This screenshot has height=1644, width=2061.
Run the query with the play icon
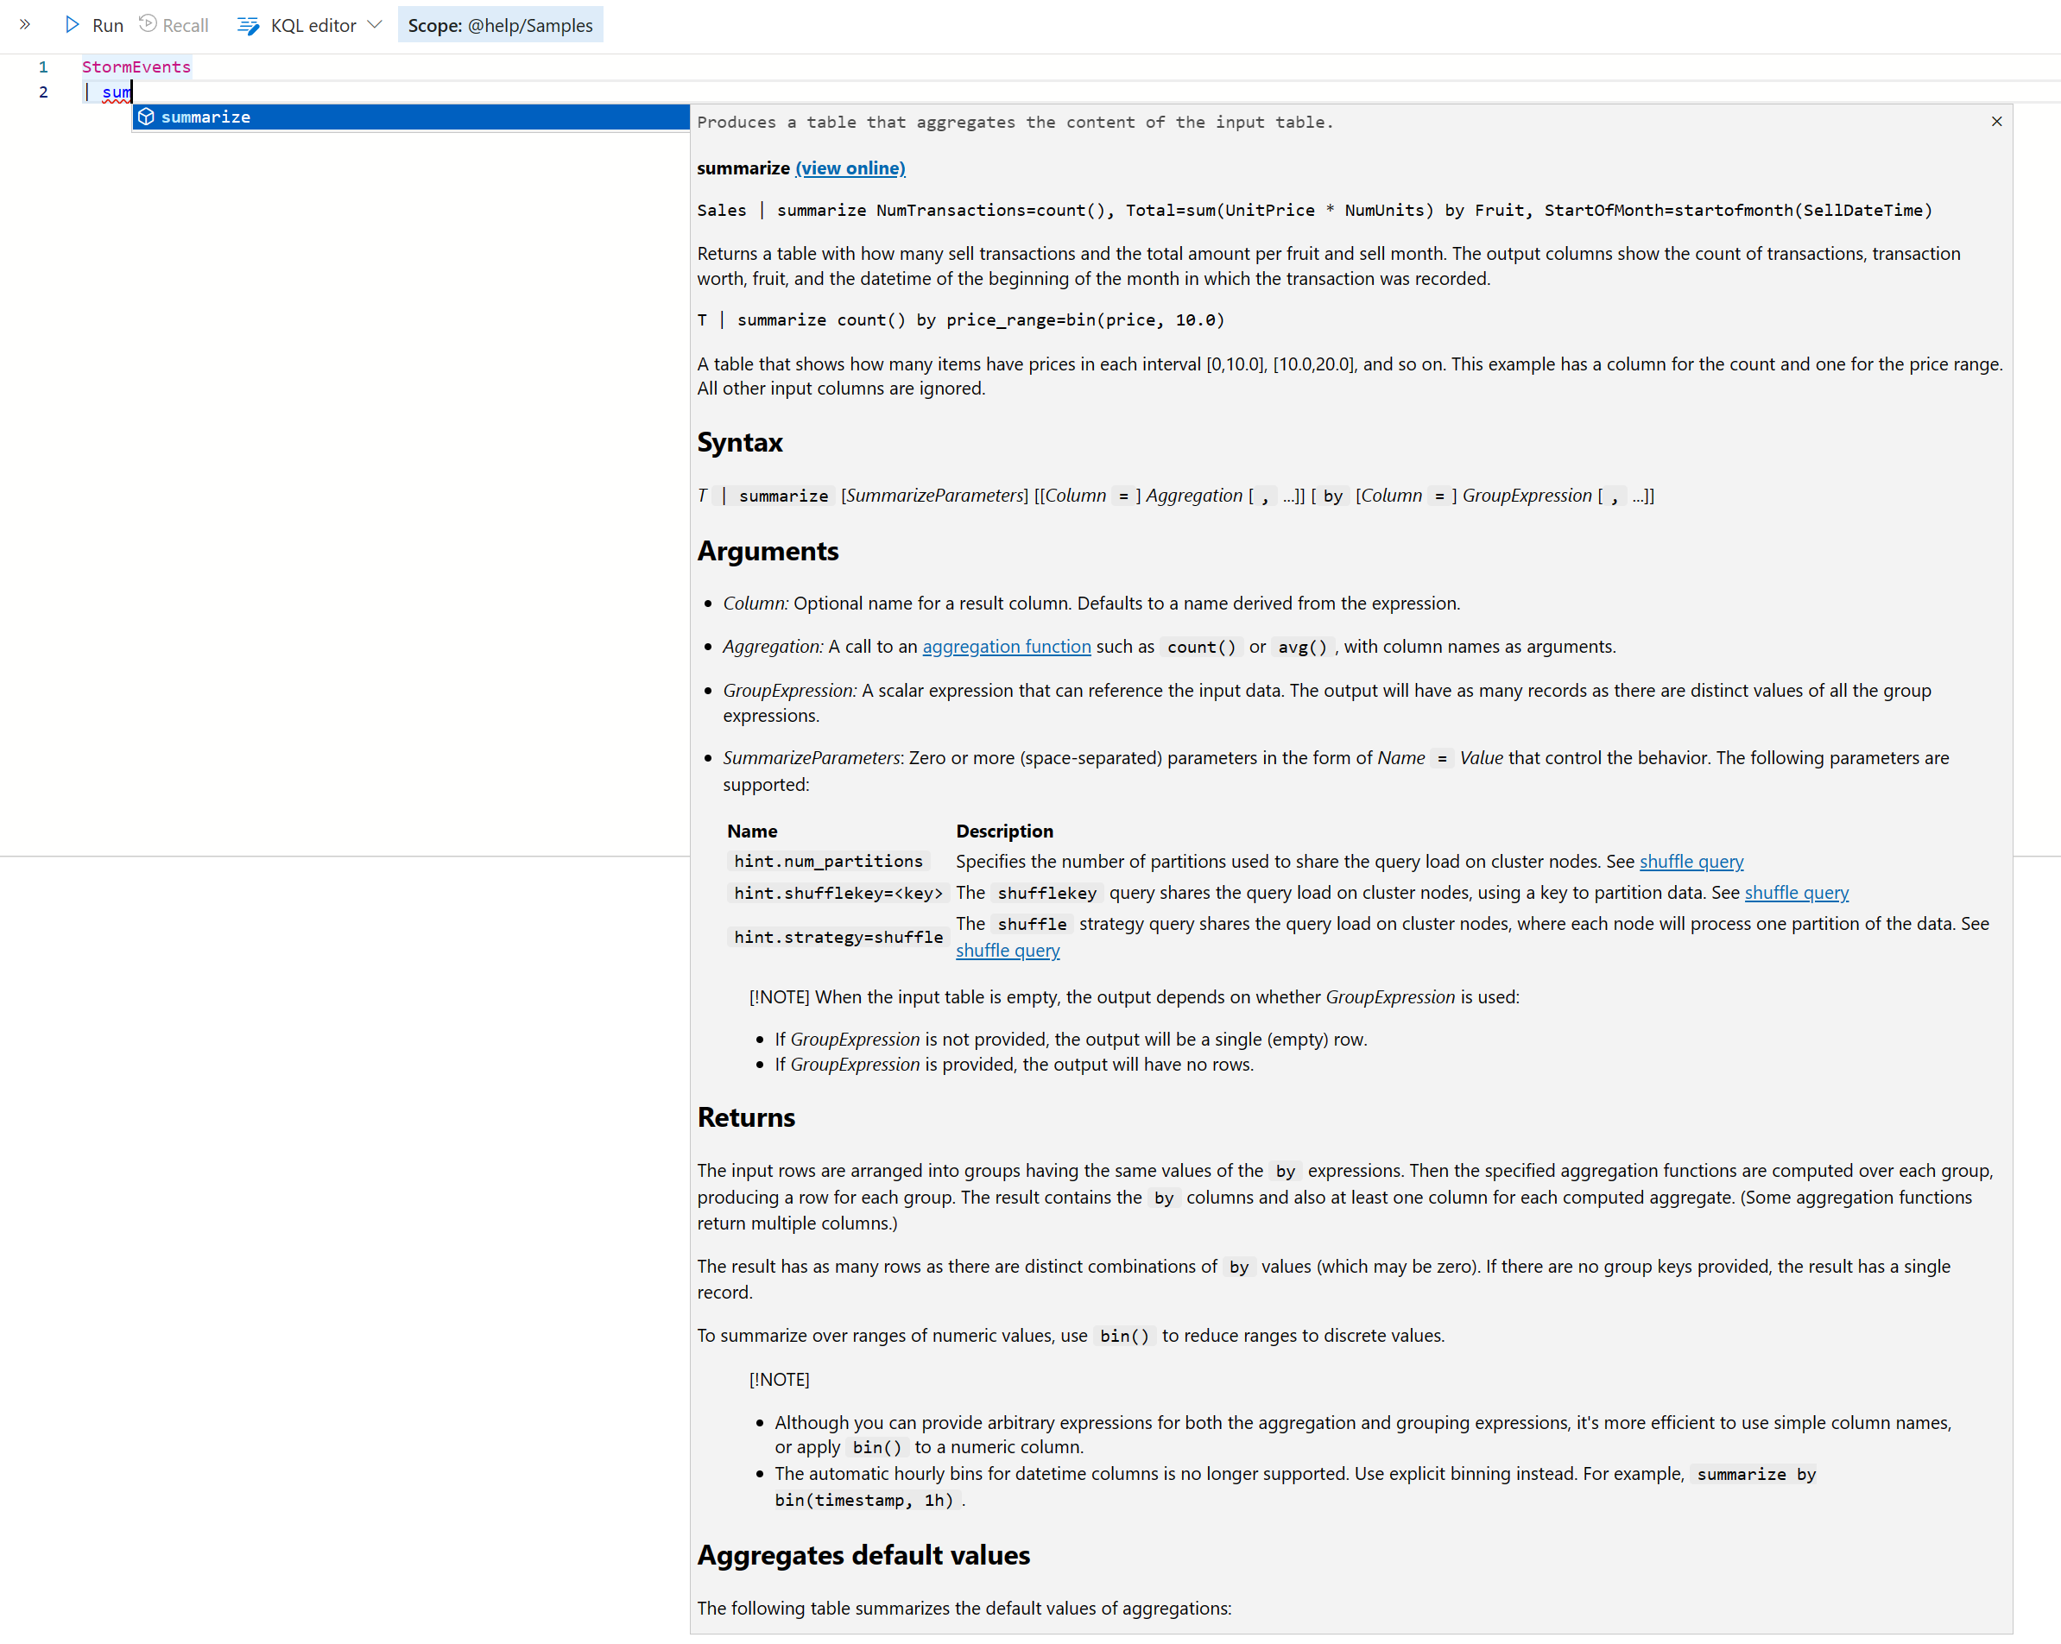tap(73, 25)
